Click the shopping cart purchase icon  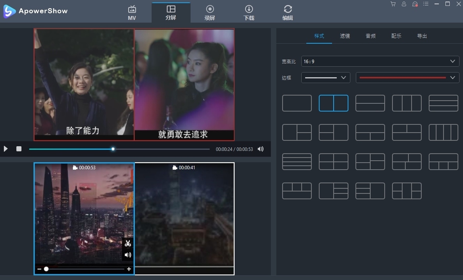[x=393, y=4]
